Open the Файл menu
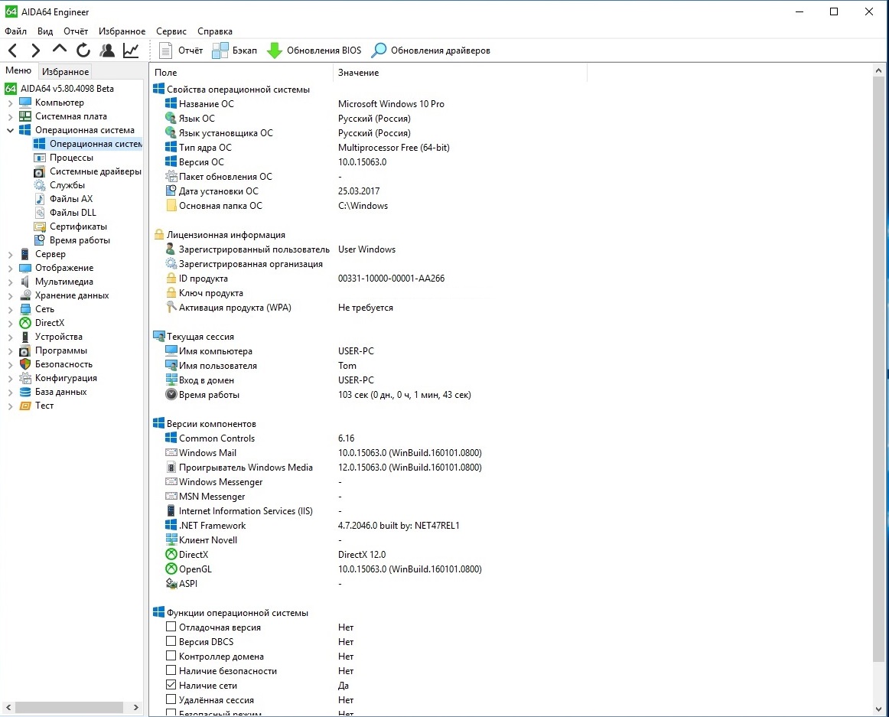 tap(16, 31)
